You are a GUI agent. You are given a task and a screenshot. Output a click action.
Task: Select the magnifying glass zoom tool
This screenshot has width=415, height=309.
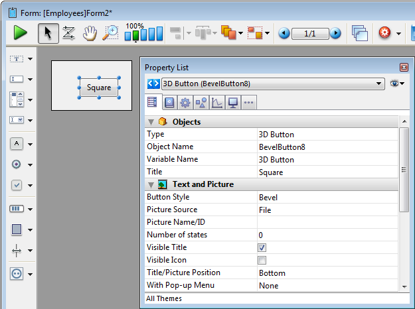click(110, 33)
